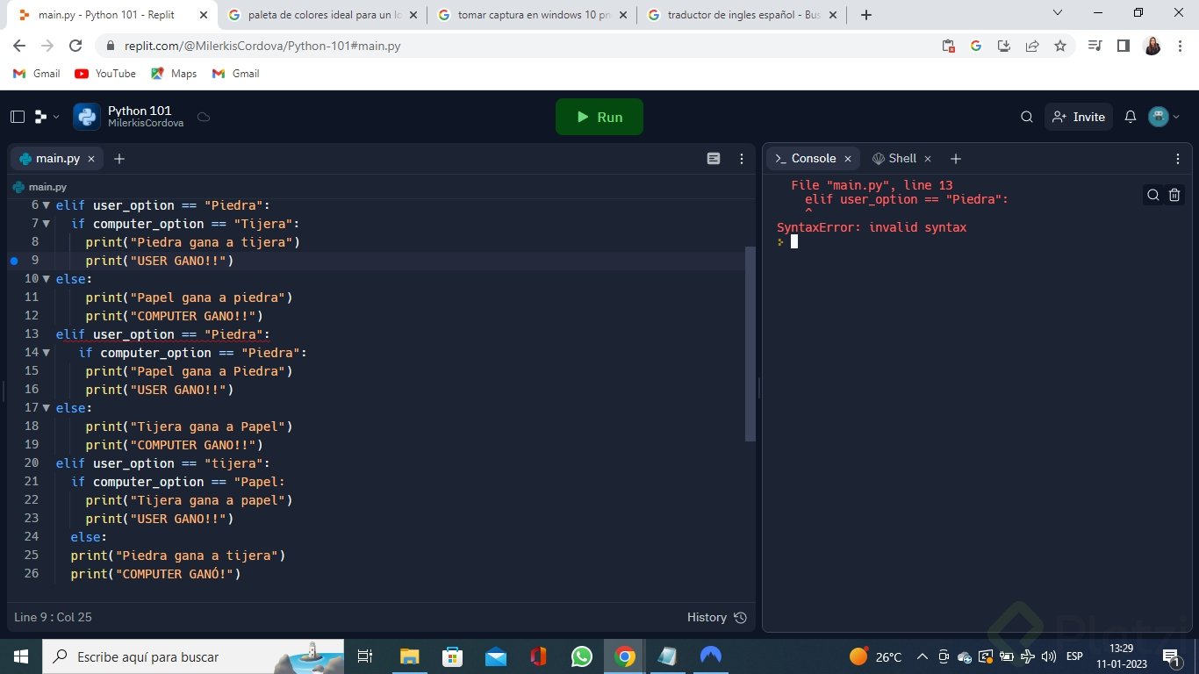
Task: Open the Maps bookmark
Action: pos(174,74)
